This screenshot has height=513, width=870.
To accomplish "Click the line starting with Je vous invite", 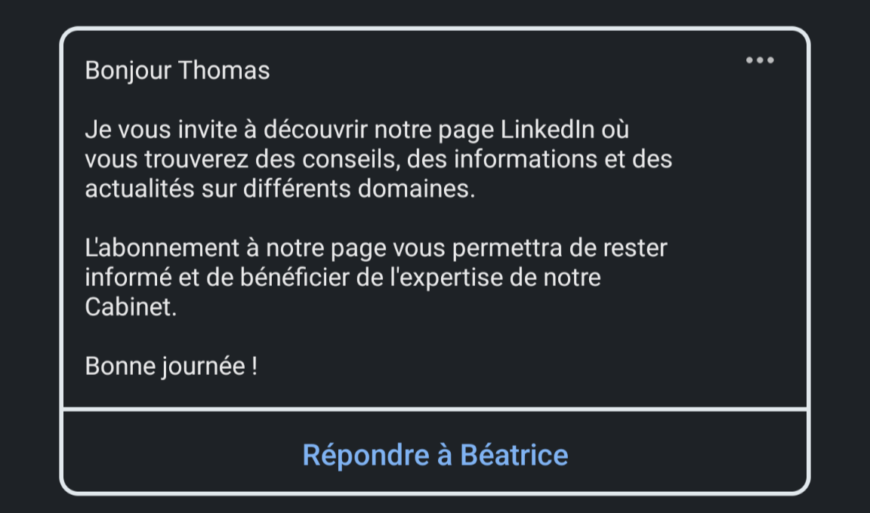I will [356, 130].
